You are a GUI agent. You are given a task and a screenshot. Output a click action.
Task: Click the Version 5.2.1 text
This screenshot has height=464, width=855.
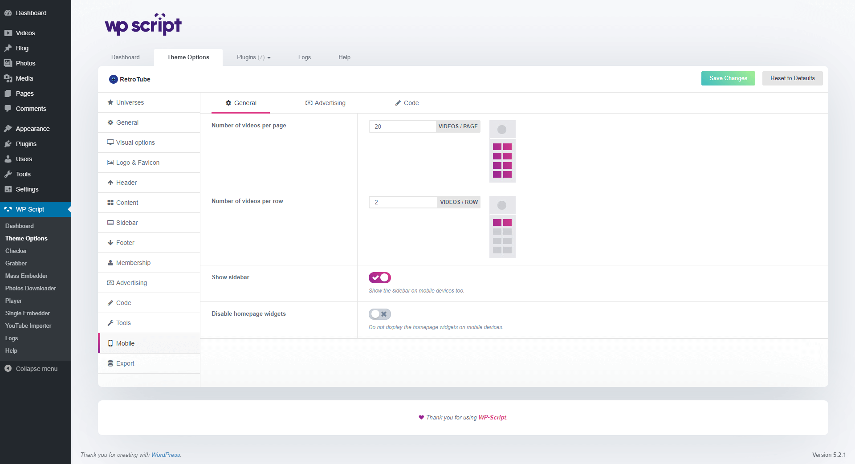coord(829,455)
